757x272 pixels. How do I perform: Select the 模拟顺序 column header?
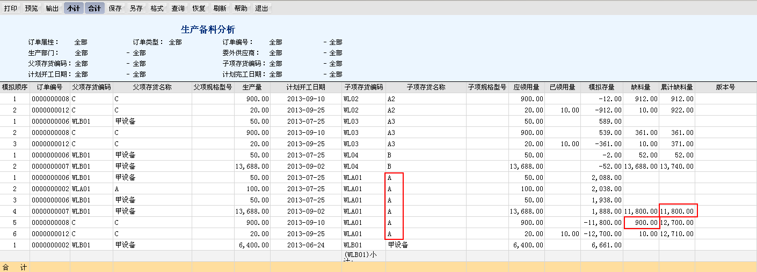[14, 87]
